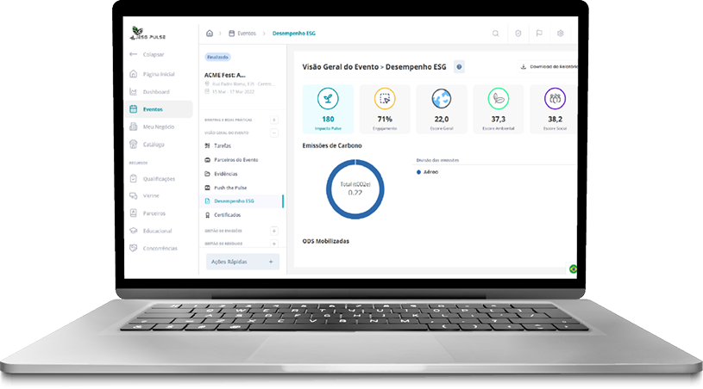The image size is (703, 389).
Task: Open Dashboard in the left sidebar
Action: tap(156, 92)
